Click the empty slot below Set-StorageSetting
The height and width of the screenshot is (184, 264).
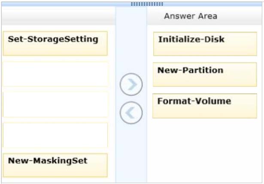(55, 74)
